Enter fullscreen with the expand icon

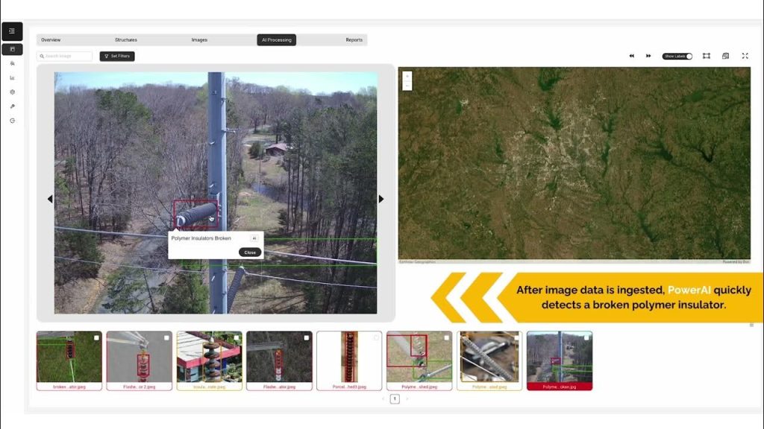pos(745,56)
